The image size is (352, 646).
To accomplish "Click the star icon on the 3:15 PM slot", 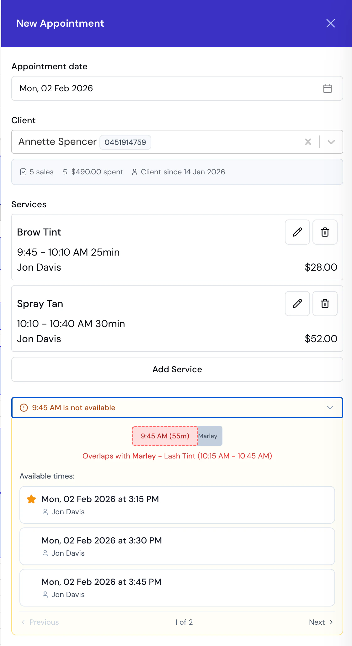I will [31, 499].
